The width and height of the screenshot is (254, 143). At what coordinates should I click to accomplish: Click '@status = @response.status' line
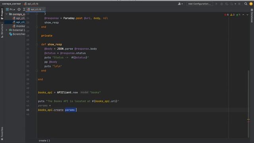(x=65, y=53)
